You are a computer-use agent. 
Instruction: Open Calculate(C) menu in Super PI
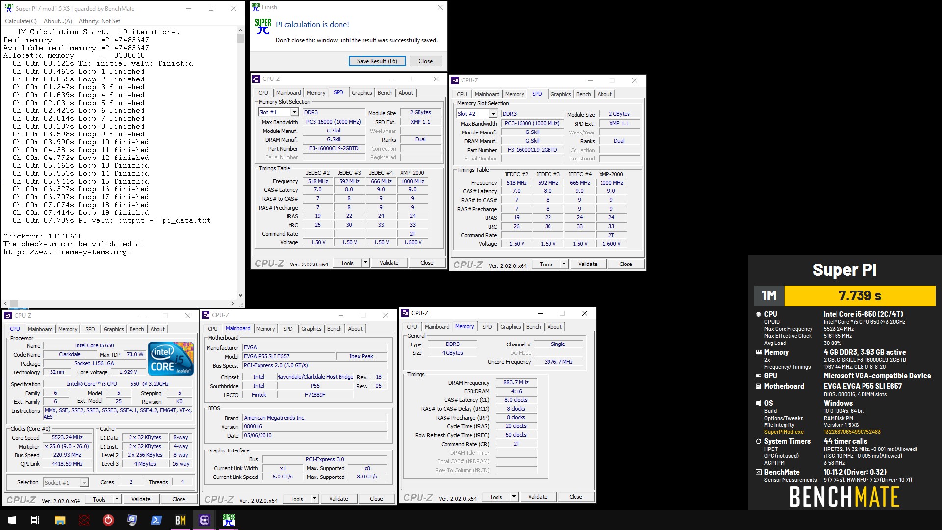(21, 21)
